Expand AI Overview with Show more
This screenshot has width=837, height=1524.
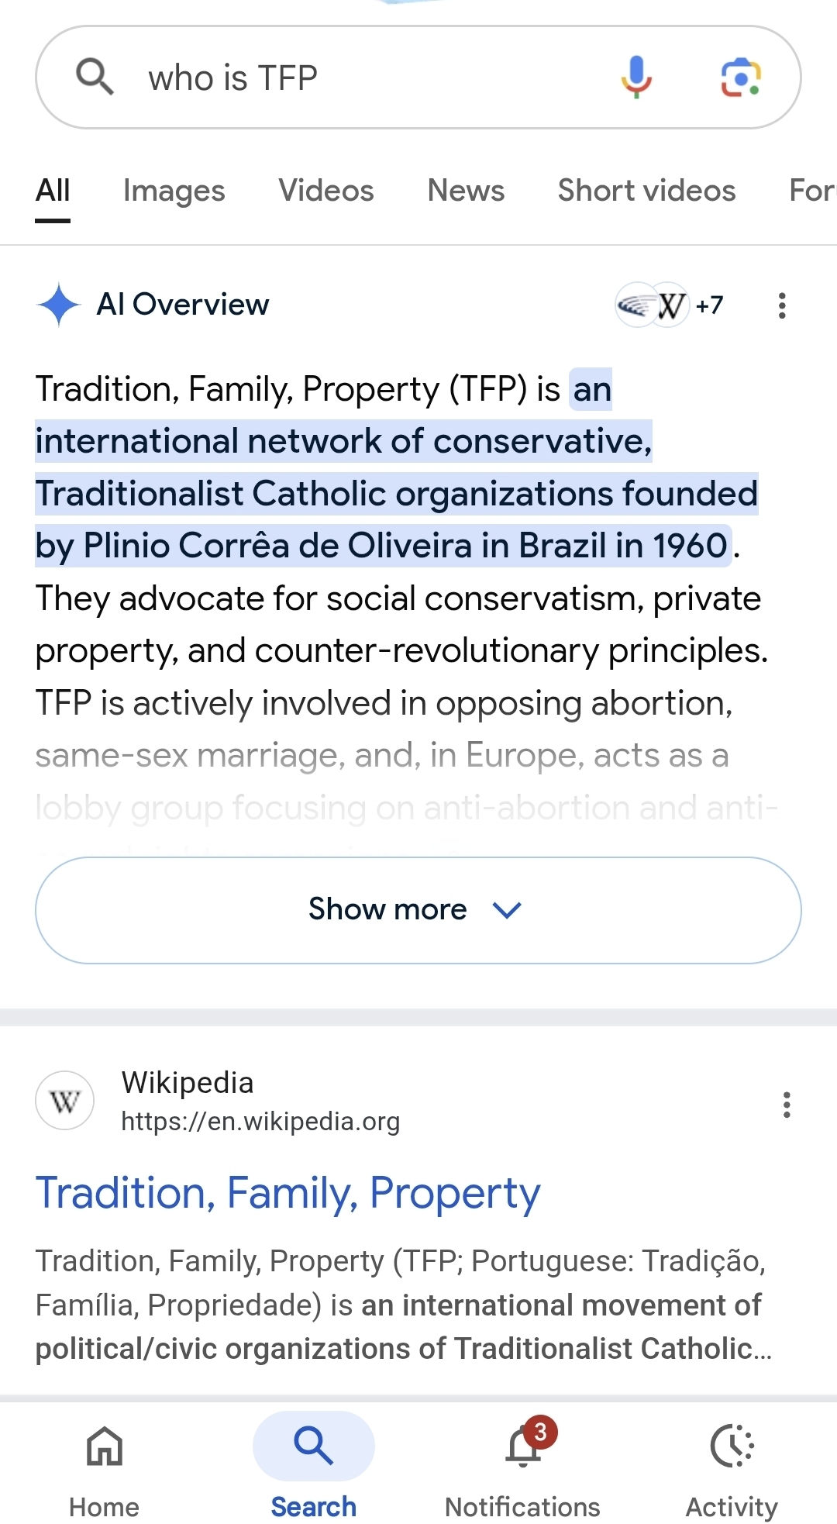(418, 910)
